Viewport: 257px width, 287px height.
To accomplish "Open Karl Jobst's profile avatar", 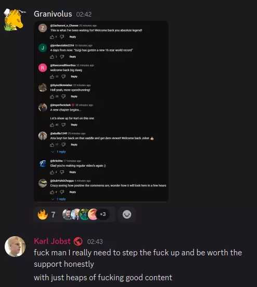I will point(15,247).
